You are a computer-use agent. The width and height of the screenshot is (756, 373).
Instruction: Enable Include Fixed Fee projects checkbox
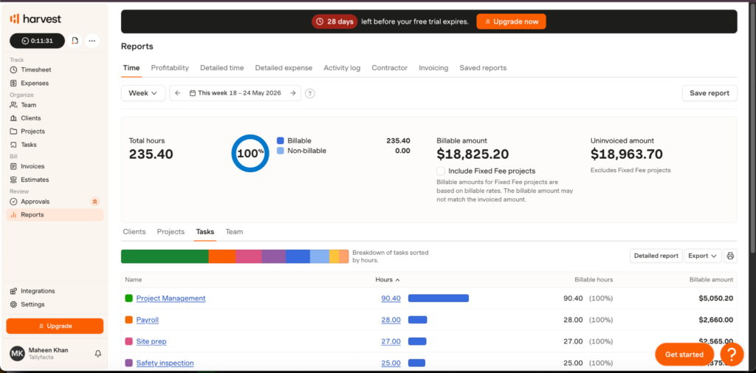pos(441,171)
